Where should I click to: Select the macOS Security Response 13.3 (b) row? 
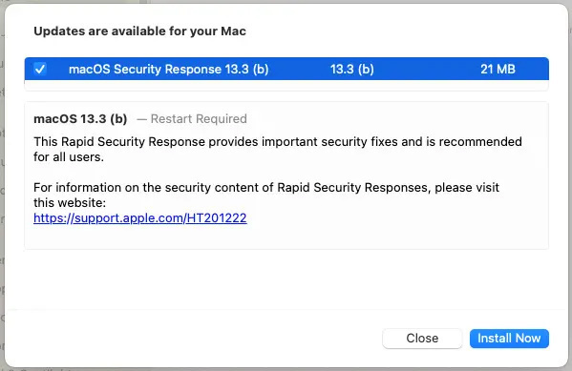point(286,69)
